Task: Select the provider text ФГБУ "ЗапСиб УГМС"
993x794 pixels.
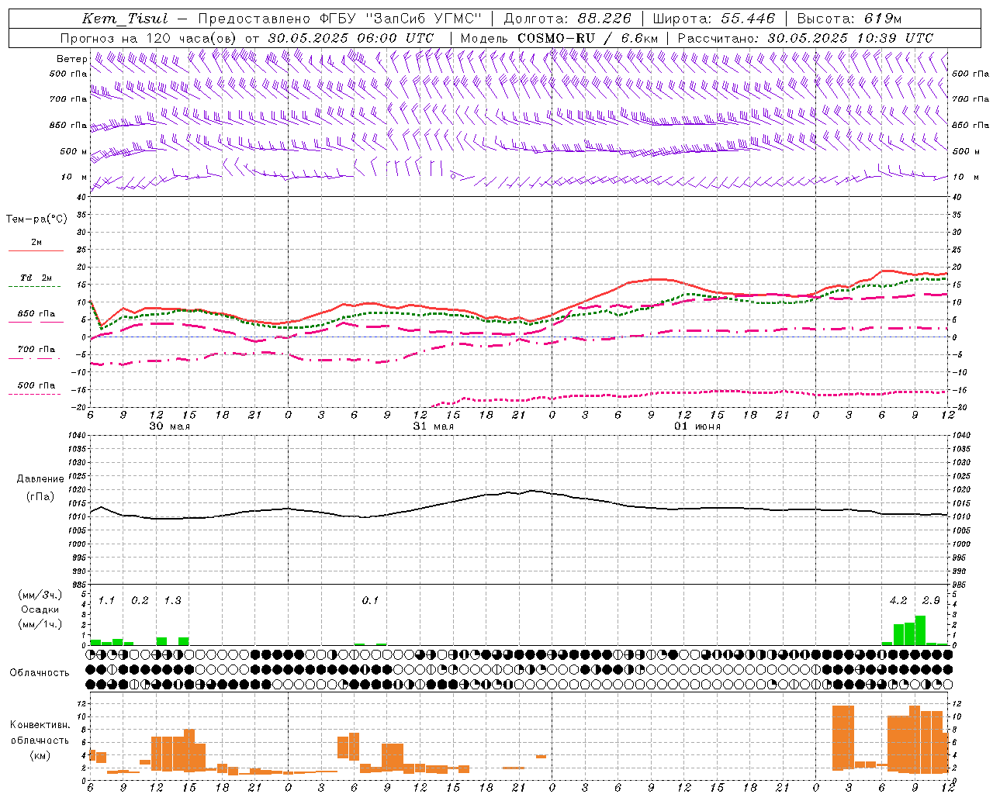Action: (401, 19)
